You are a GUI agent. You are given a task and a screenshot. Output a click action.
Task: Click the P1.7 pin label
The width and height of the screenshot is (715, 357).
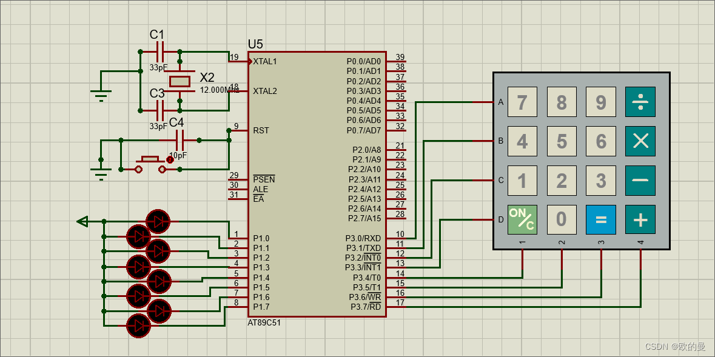(261, 307)
